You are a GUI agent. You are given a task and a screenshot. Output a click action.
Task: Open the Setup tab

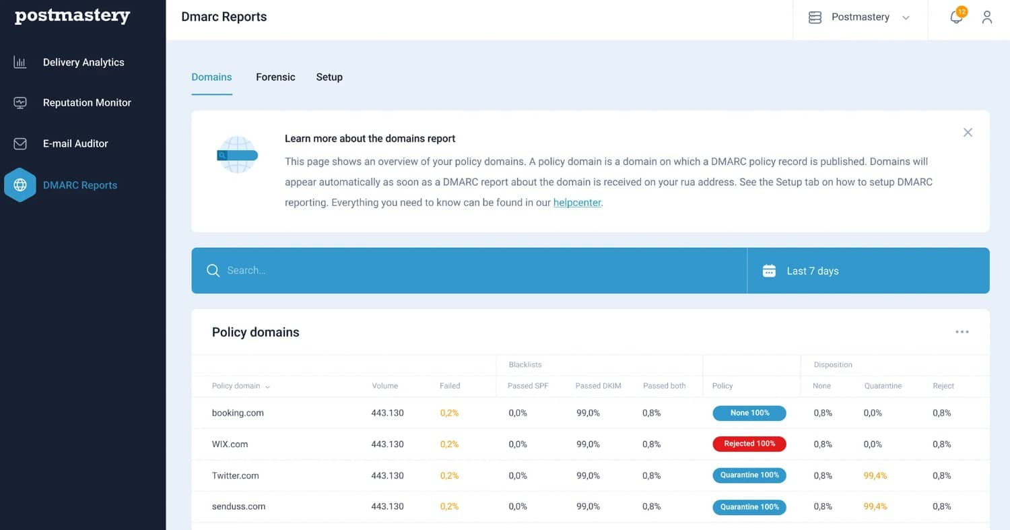pyautogui.click(x=329, y=77)
